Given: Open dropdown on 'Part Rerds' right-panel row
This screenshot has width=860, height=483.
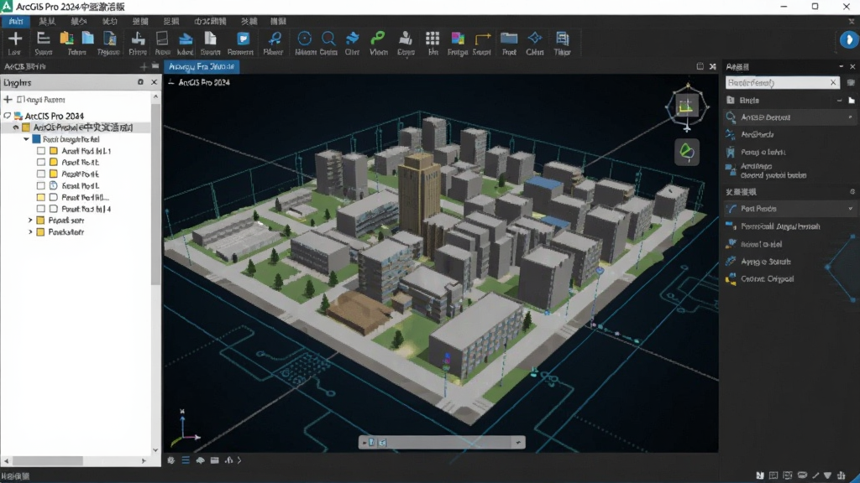Looking at the screenshot, I should coord(850,209).
